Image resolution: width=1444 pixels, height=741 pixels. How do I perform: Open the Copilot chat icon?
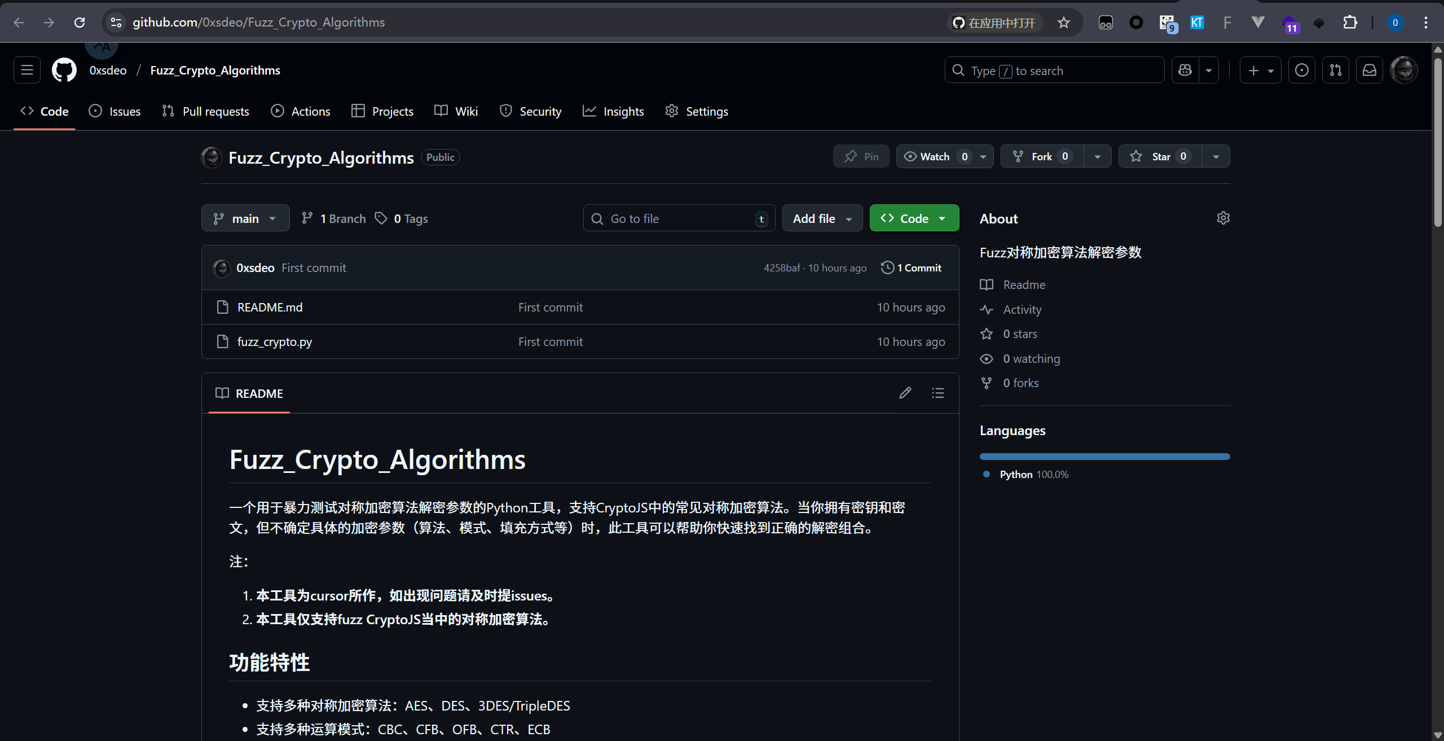[1185, 71]
